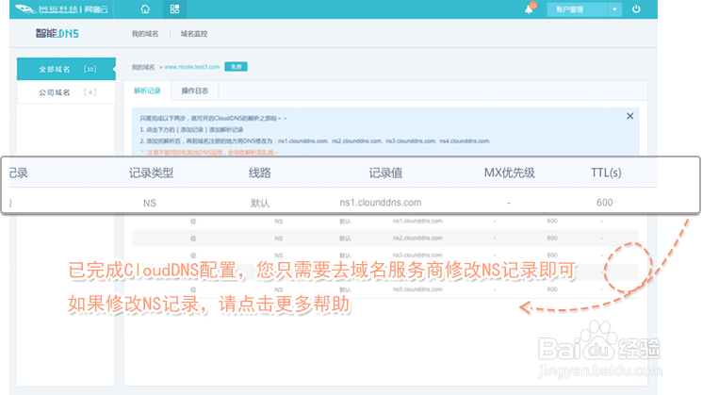Click the 我的域名 breadcrumb link
The height and width of the screenshot is (395, 702).
pyautogui.click(x=143, y=67)
